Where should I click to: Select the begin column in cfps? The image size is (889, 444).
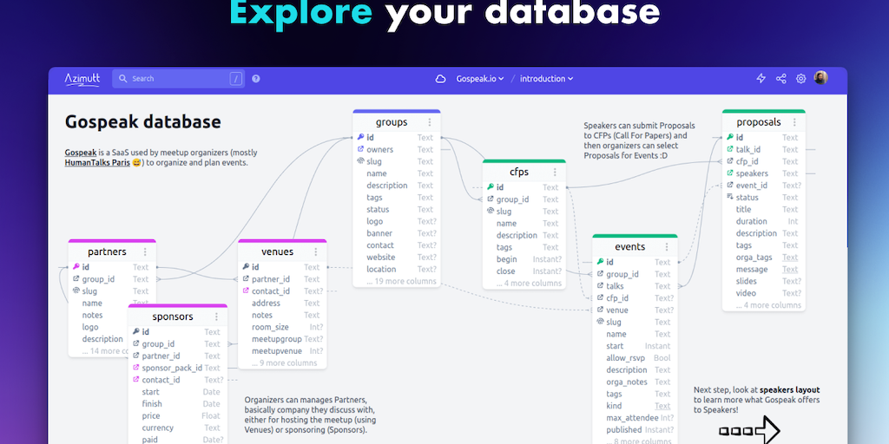coord(524,259)
